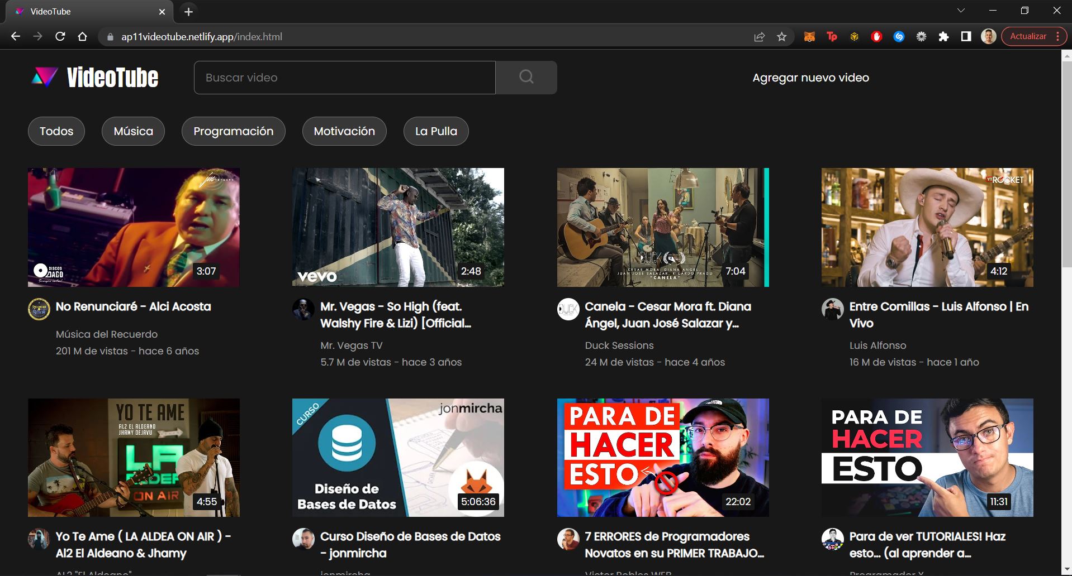Click the VideoTube logo

click(95, 78)
